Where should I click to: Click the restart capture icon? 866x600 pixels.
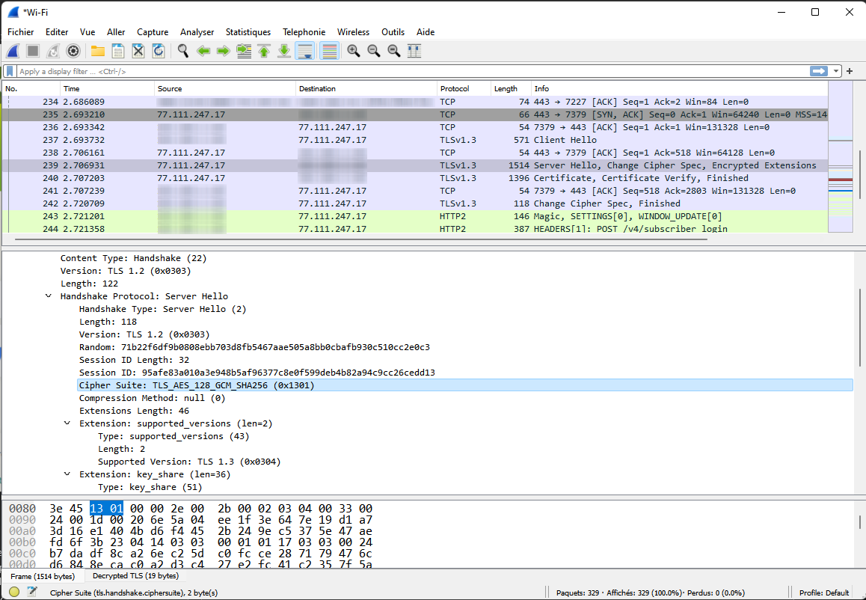point(53,52)
